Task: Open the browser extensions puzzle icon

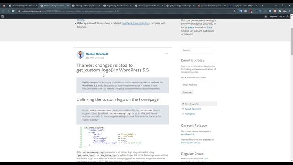Action: (x=280, y=11)
